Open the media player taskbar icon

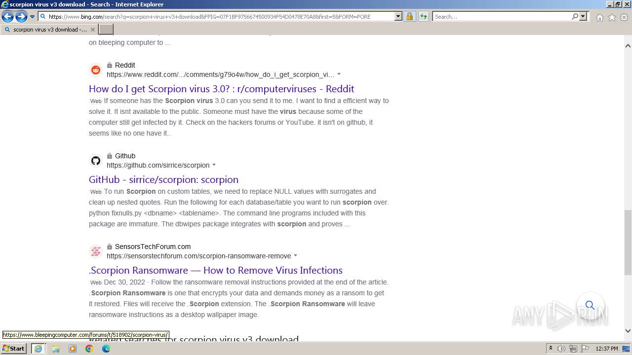coord(73,349)
